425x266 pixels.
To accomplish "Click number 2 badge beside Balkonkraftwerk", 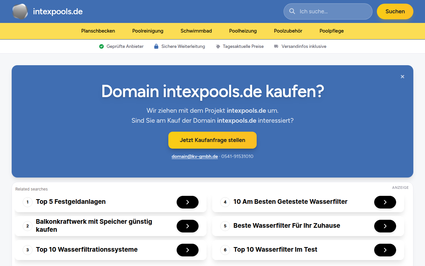I will point(28,226).
